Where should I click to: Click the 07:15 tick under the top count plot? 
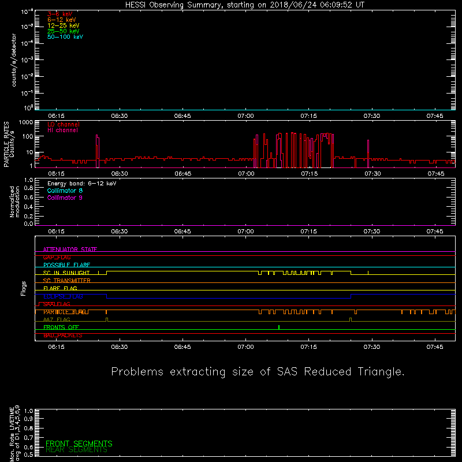308,116
